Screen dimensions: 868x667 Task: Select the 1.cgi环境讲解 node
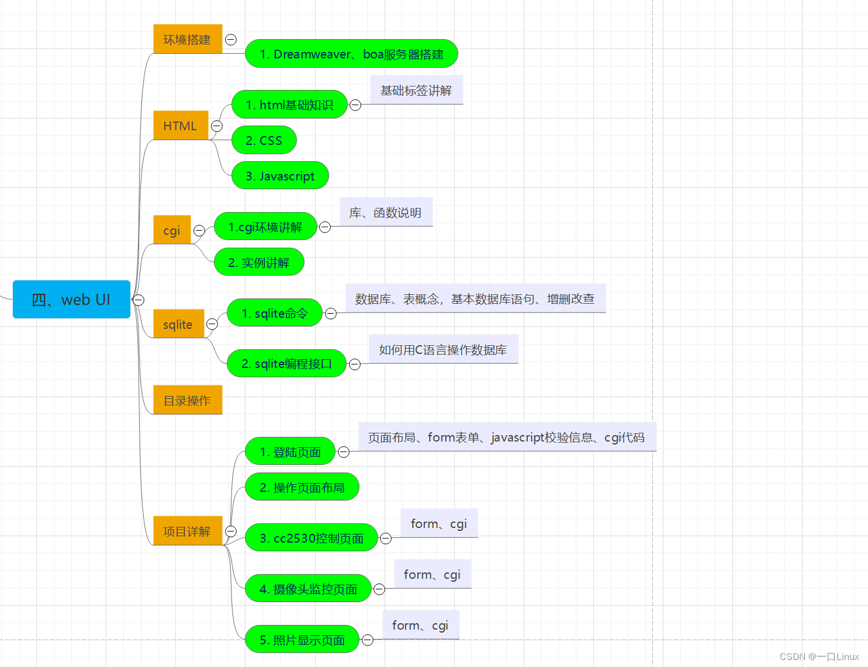click(x=265, y=227)
